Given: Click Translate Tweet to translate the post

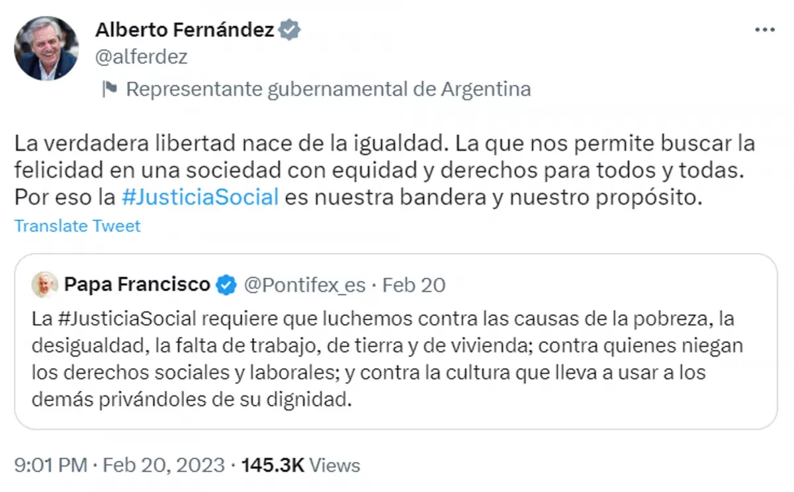Looking at the screenshot, I should [x=77, y=226].
